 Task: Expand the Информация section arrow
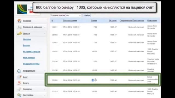point(45,71)
